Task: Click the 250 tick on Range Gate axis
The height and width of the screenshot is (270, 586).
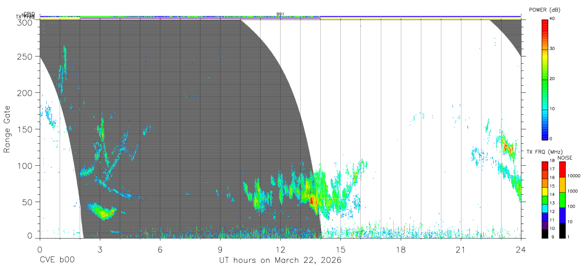Action: 25,57
